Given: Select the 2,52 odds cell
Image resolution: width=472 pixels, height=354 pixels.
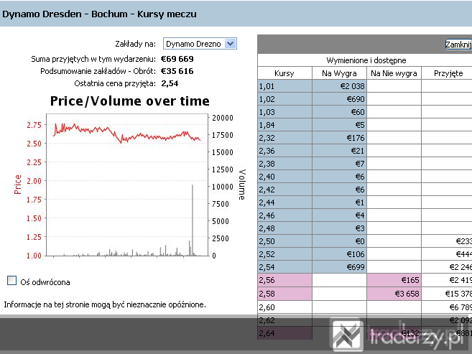Looking at the screenshot, I should [x=284, y=254].
